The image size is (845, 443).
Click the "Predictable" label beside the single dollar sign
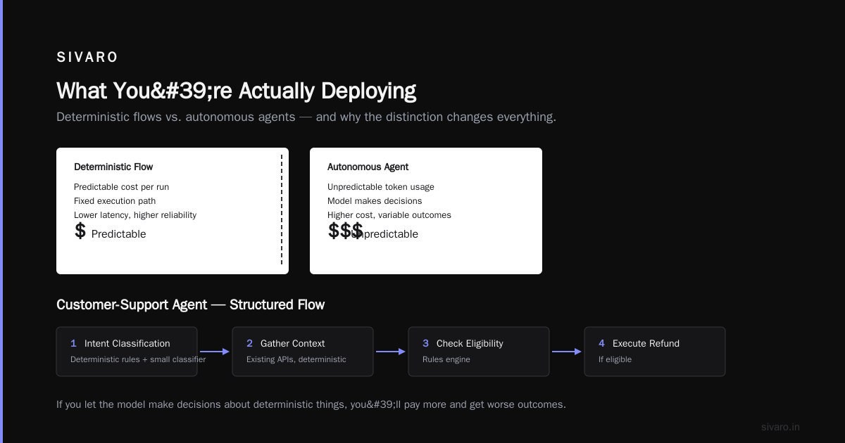tap(119, 234)
